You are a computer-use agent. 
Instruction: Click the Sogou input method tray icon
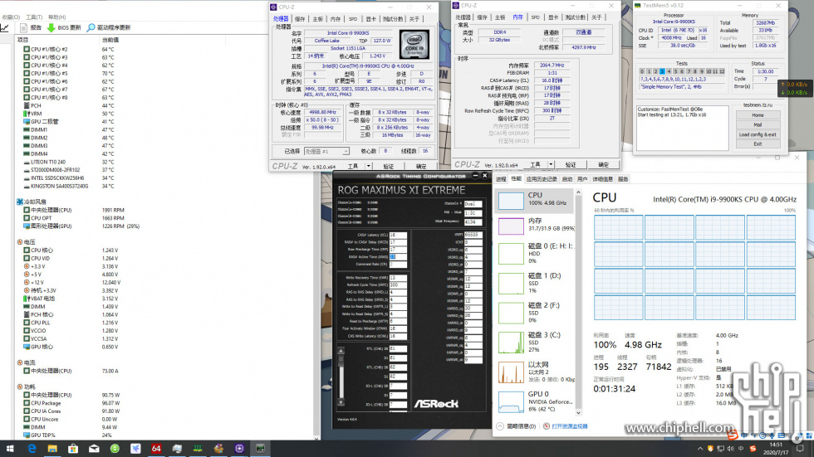753,449
